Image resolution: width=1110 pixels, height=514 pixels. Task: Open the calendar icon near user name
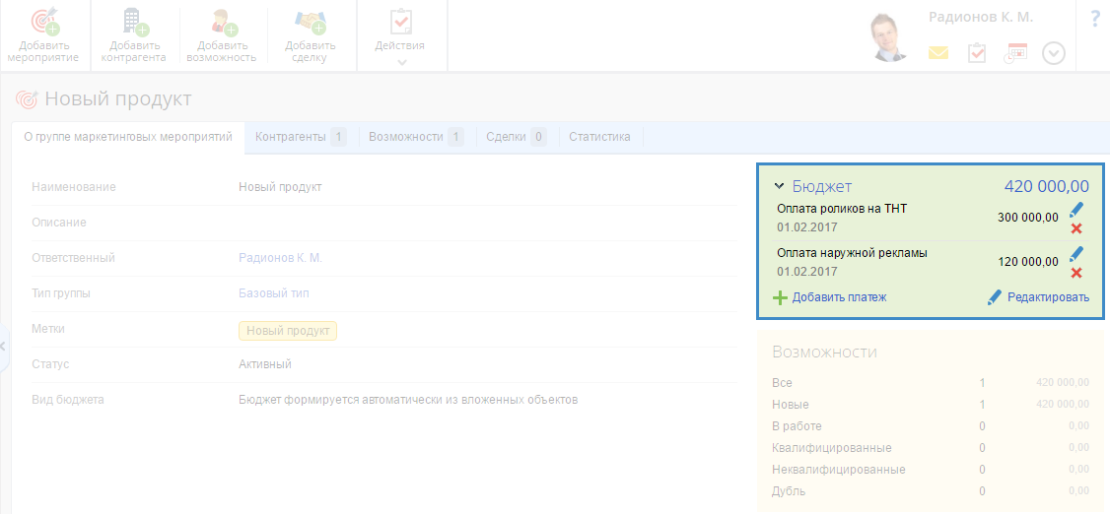(x=1015, y=53)
